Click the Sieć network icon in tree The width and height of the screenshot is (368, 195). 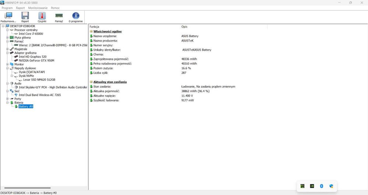pos(12,91)
